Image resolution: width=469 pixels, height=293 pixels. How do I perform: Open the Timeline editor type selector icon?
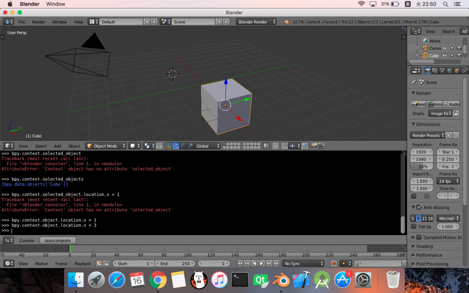pos(9,263)
